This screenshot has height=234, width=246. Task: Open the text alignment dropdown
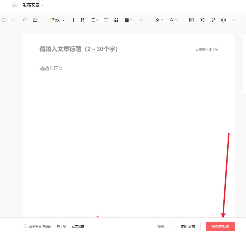coord(128,20)
